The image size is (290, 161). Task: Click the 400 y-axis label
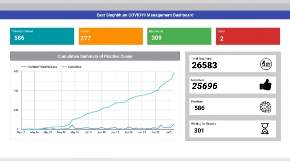16,91
